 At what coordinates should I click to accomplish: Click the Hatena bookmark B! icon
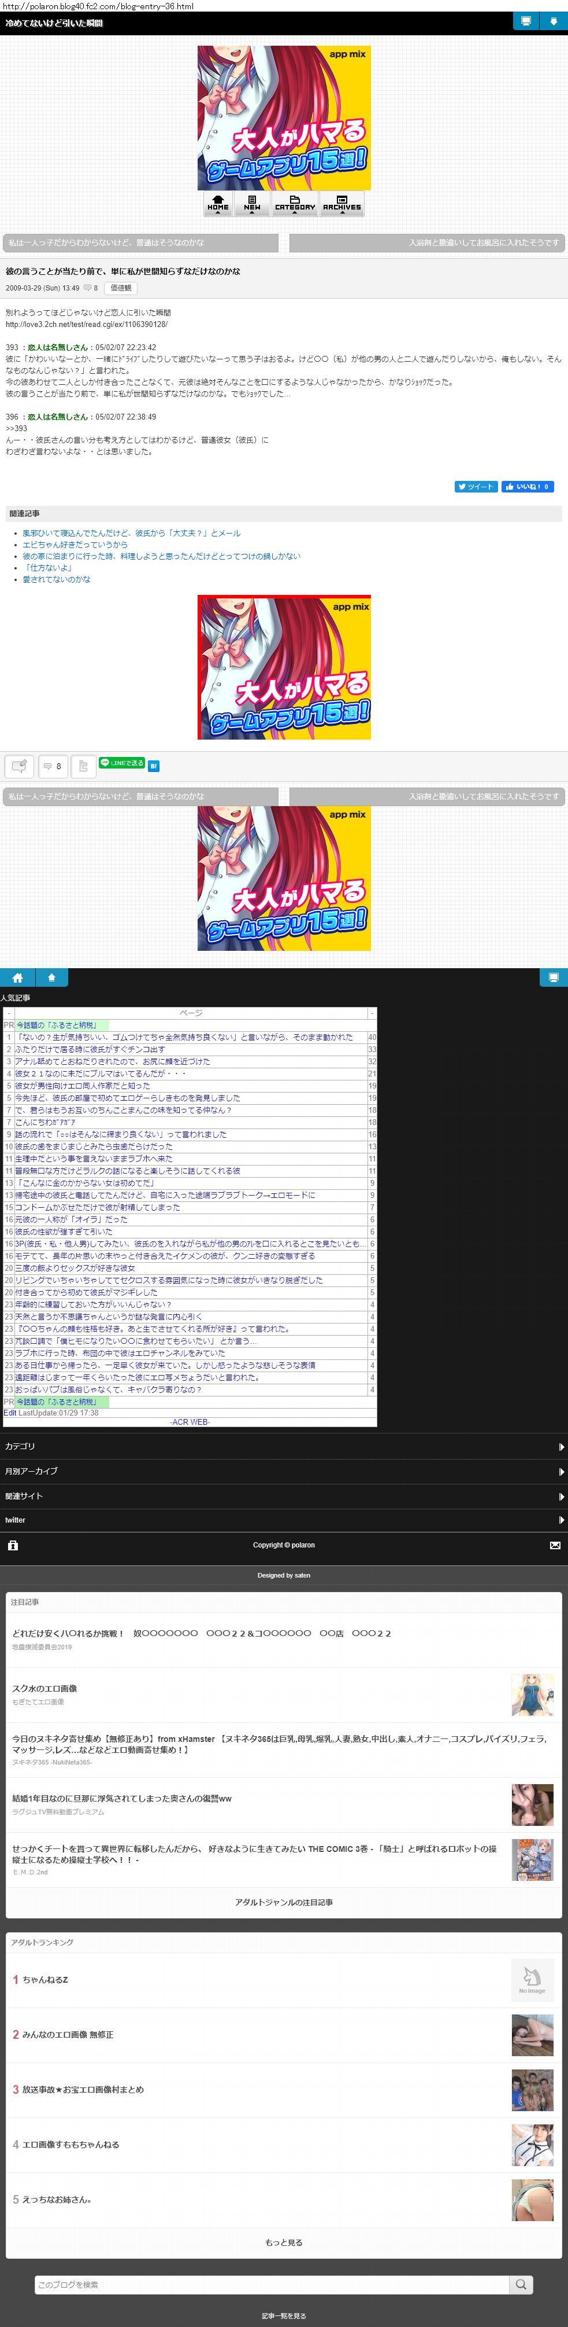pyautogui.click(x=154, y=766)
